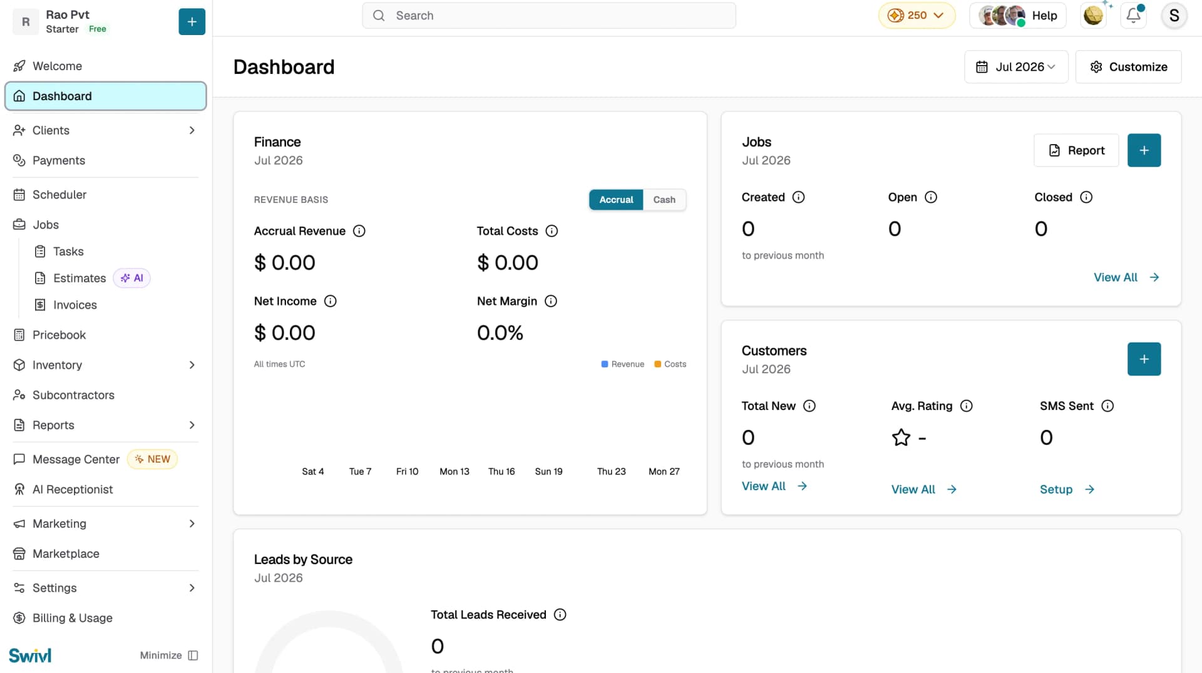Show info for Total Leads Received
The height and width of the screenshot is (673, 1202).
560,615
